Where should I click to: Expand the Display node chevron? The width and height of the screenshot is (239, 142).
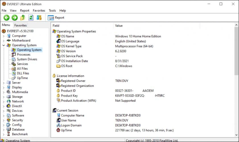(3, 88)
